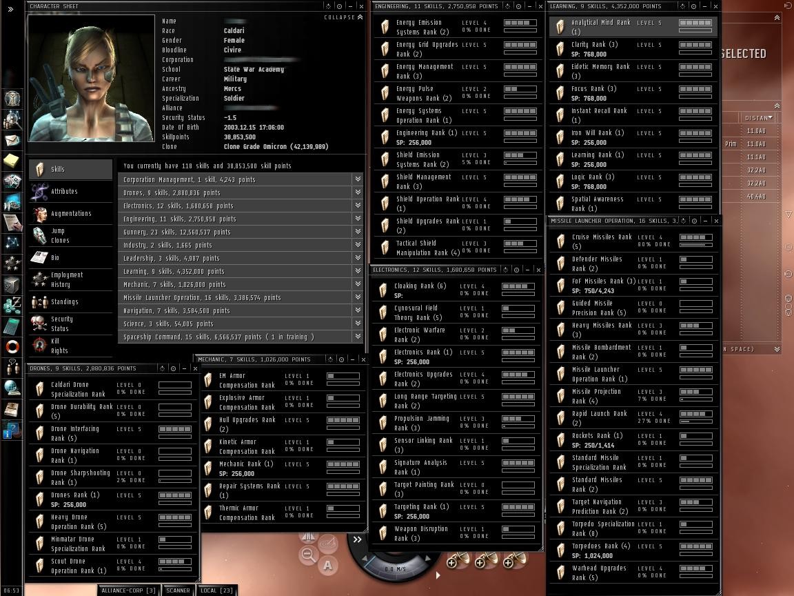Expand the Navigation skill group chevron
This screenshot has height=596, width=794.
coord(358,310)
